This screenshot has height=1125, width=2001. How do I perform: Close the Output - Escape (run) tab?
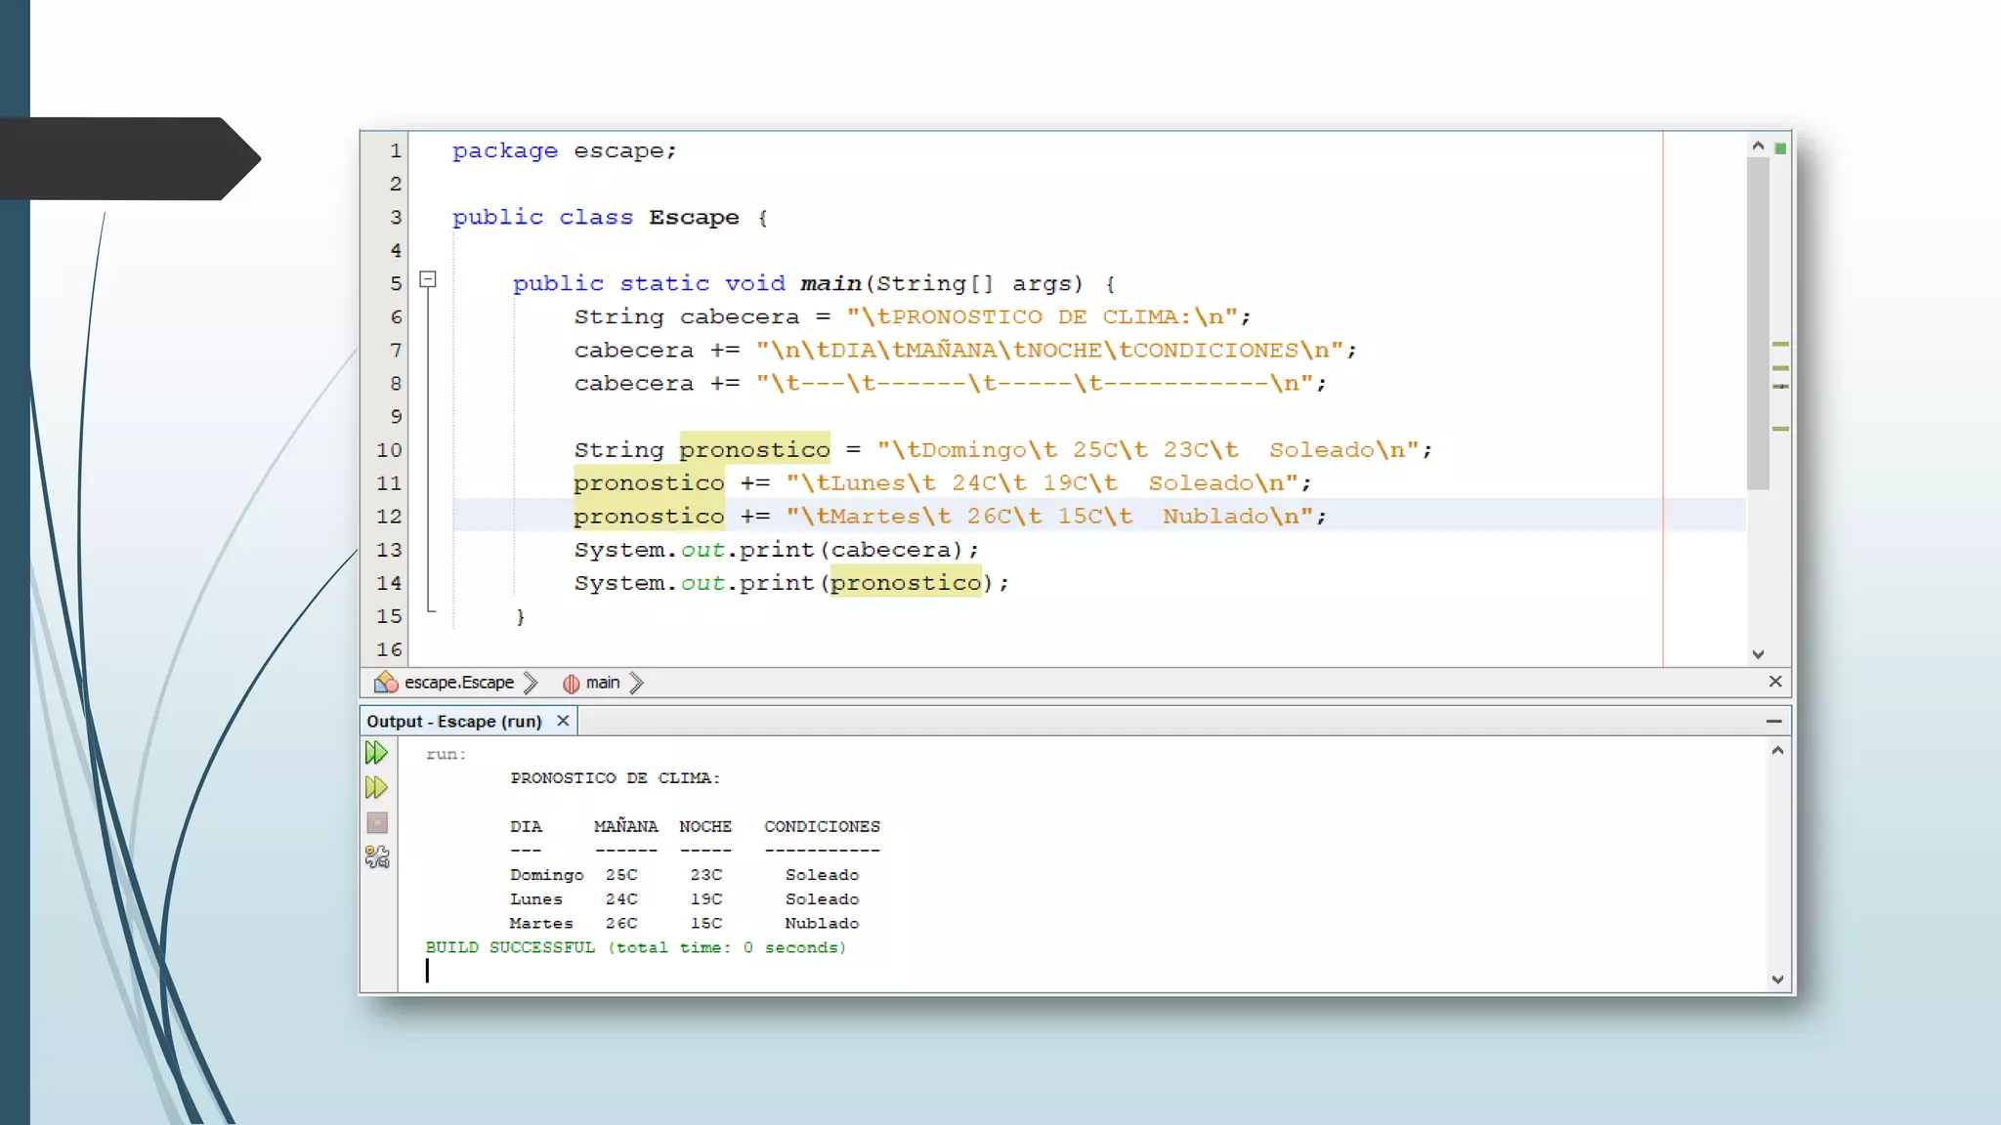pos(563,721)
